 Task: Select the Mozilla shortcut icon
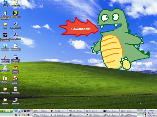(x=5, y=4)
